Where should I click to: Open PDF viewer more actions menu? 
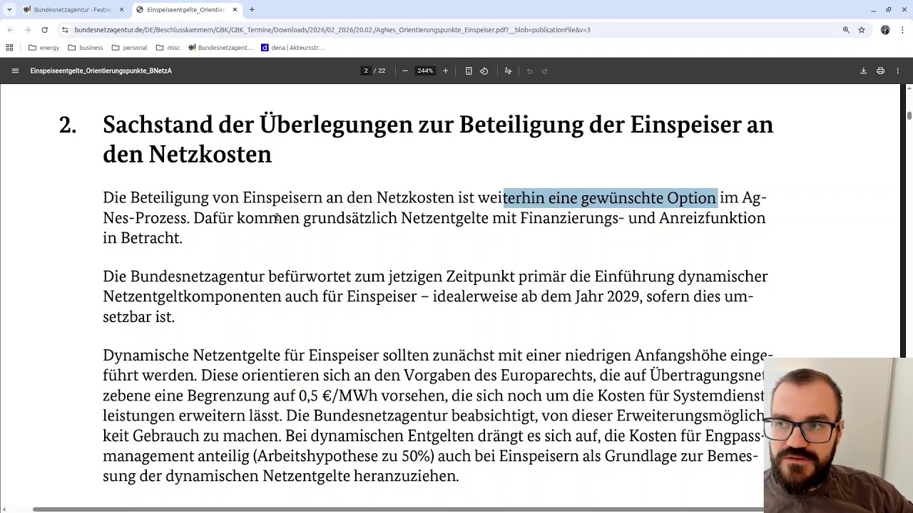click(897, 71)
